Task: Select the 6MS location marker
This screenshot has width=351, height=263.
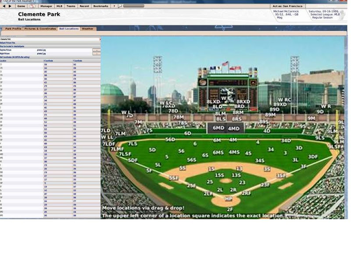Action: click(x=218, y=153)
